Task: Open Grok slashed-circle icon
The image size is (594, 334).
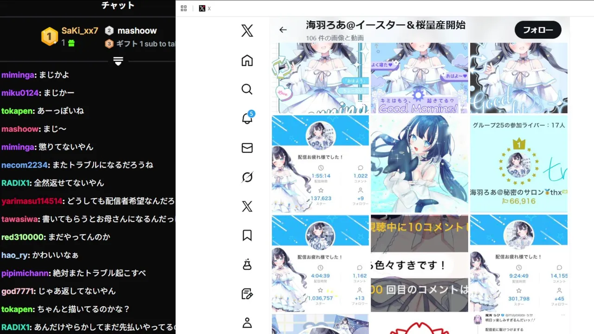Action: point(247,177)
